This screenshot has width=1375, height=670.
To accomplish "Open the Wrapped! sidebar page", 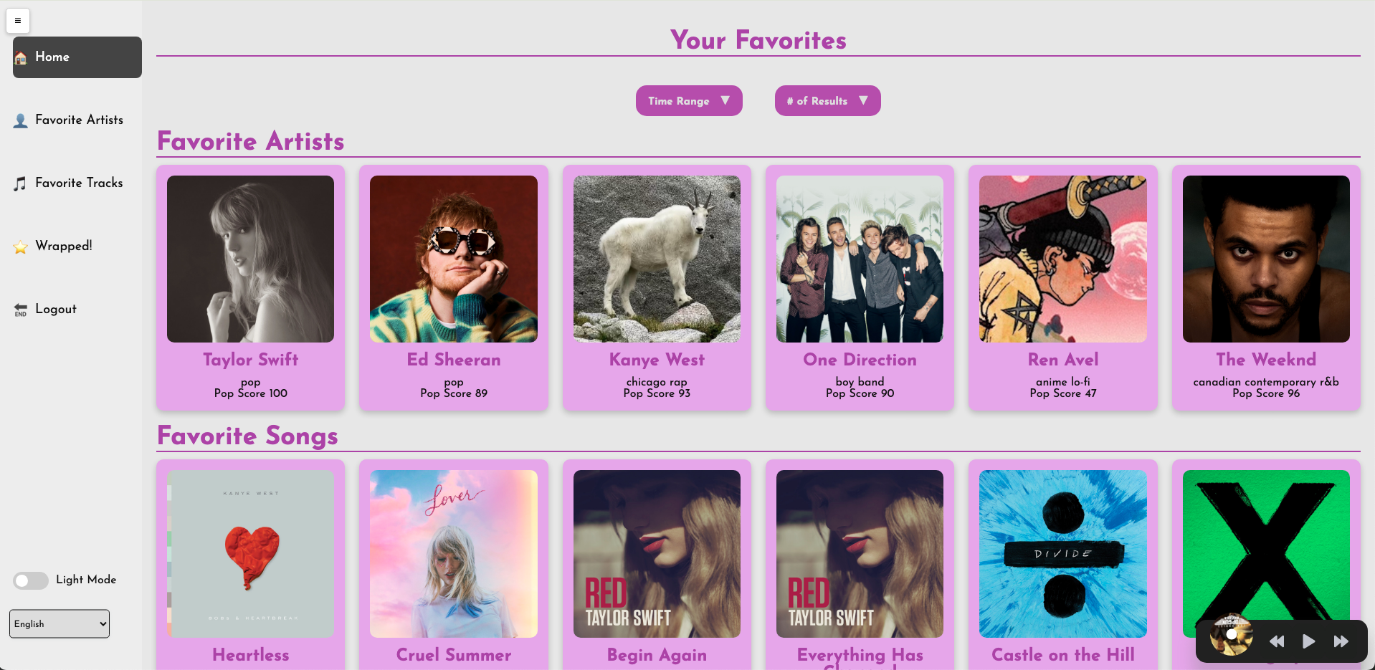I will tap(64, 247).
